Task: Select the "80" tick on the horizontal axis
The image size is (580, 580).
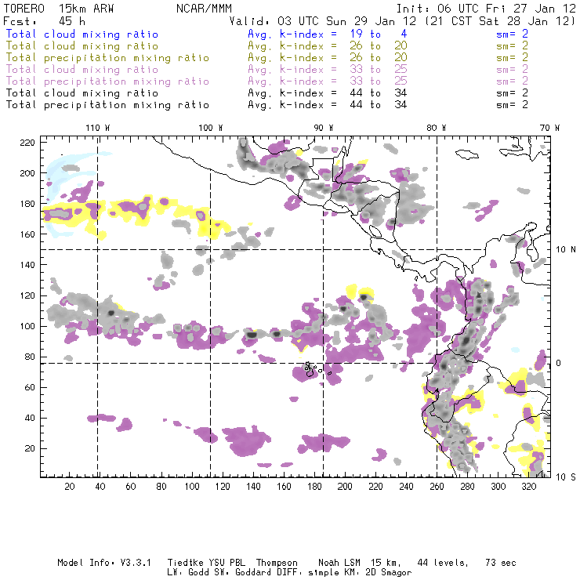Action: [161, 487]
